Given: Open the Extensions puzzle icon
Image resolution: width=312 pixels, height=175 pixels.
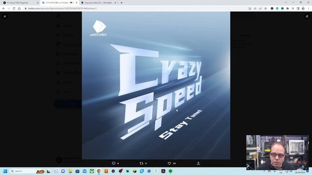Looking at the screenshot, I should tap(288, 9).
